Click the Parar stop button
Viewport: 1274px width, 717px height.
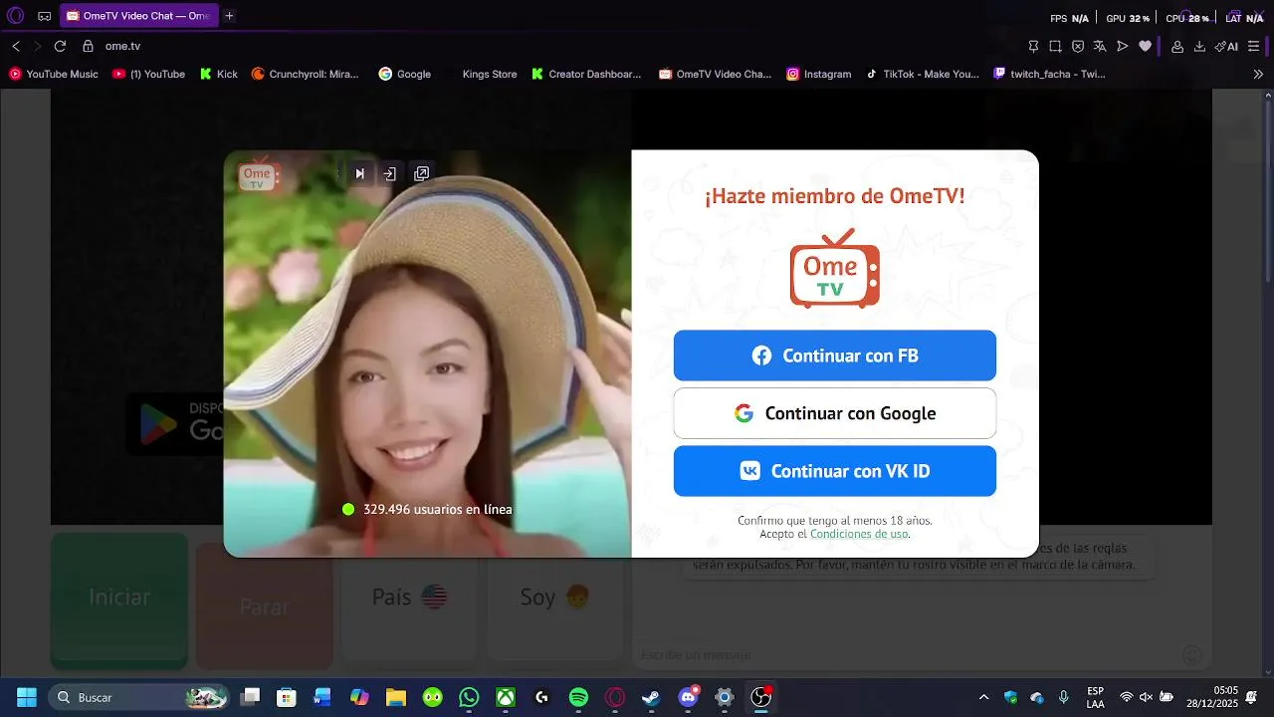point(265,605)
